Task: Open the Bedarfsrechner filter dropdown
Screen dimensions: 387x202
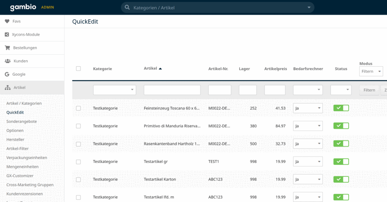Action: click(x=308, y=90)
